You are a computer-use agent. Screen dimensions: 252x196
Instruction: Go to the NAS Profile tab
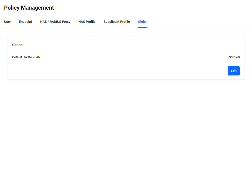[x=87, y=22]
